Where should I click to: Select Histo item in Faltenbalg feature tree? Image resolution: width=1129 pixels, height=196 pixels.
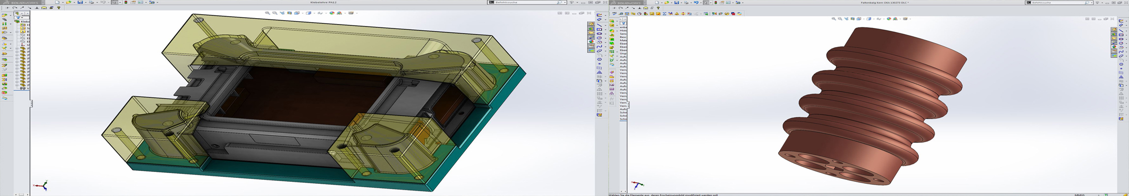[623, 30]
